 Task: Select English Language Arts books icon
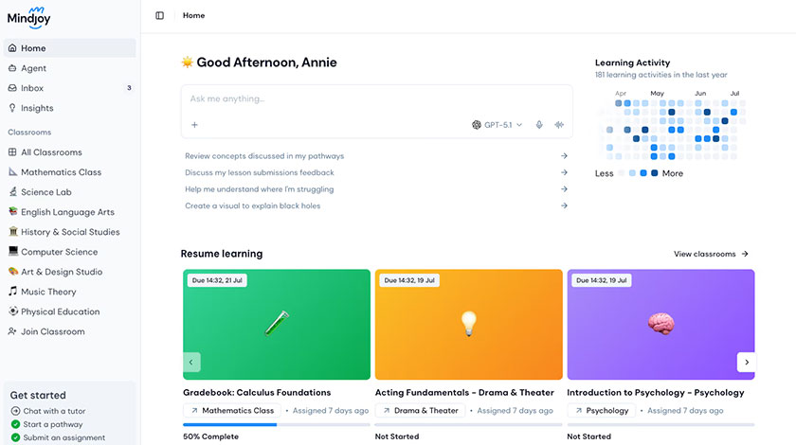coord(12,211)
